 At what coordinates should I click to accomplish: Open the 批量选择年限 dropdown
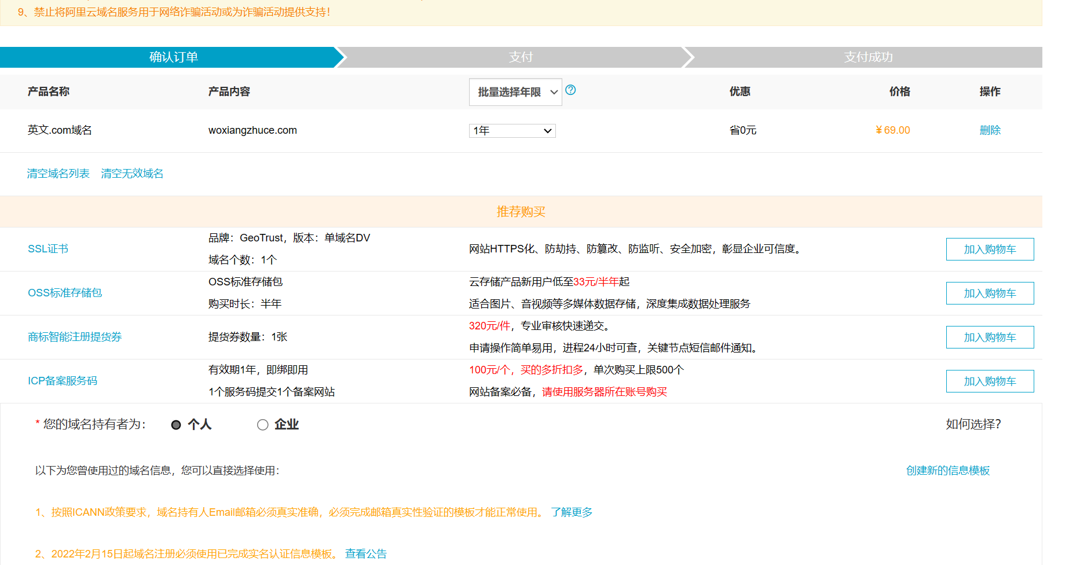pos(515,92)
